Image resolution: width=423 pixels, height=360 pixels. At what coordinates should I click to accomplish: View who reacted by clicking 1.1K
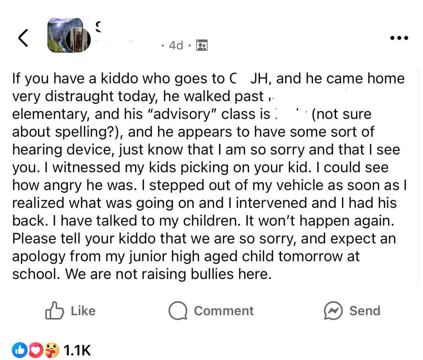[x=77, y=350]
